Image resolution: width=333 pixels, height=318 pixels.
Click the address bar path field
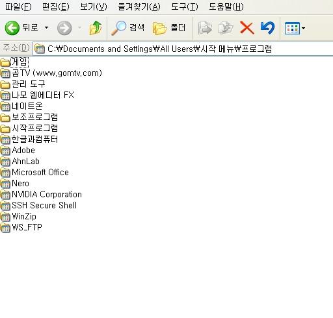tap(183, 49)
